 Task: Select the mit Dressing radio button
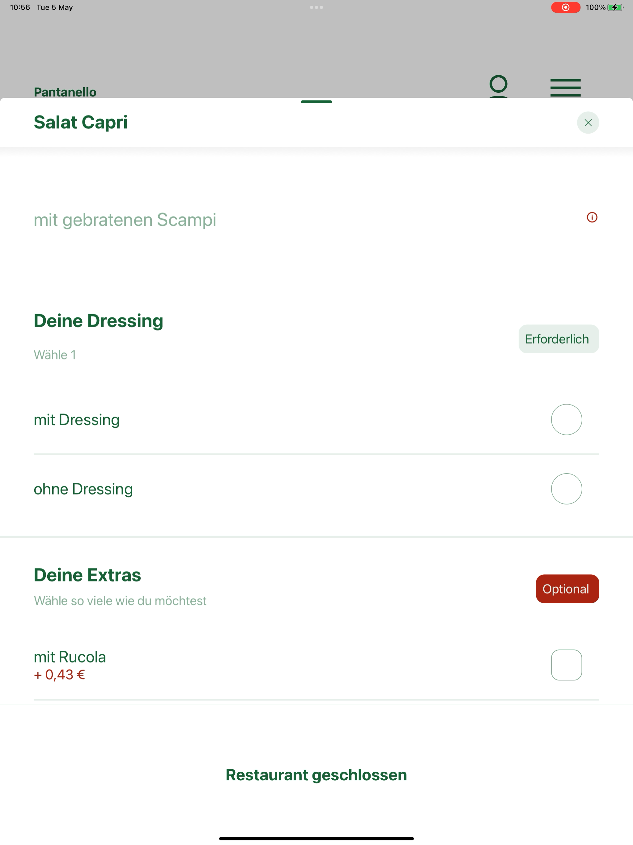pyautogui.click(x=566, y=419)
